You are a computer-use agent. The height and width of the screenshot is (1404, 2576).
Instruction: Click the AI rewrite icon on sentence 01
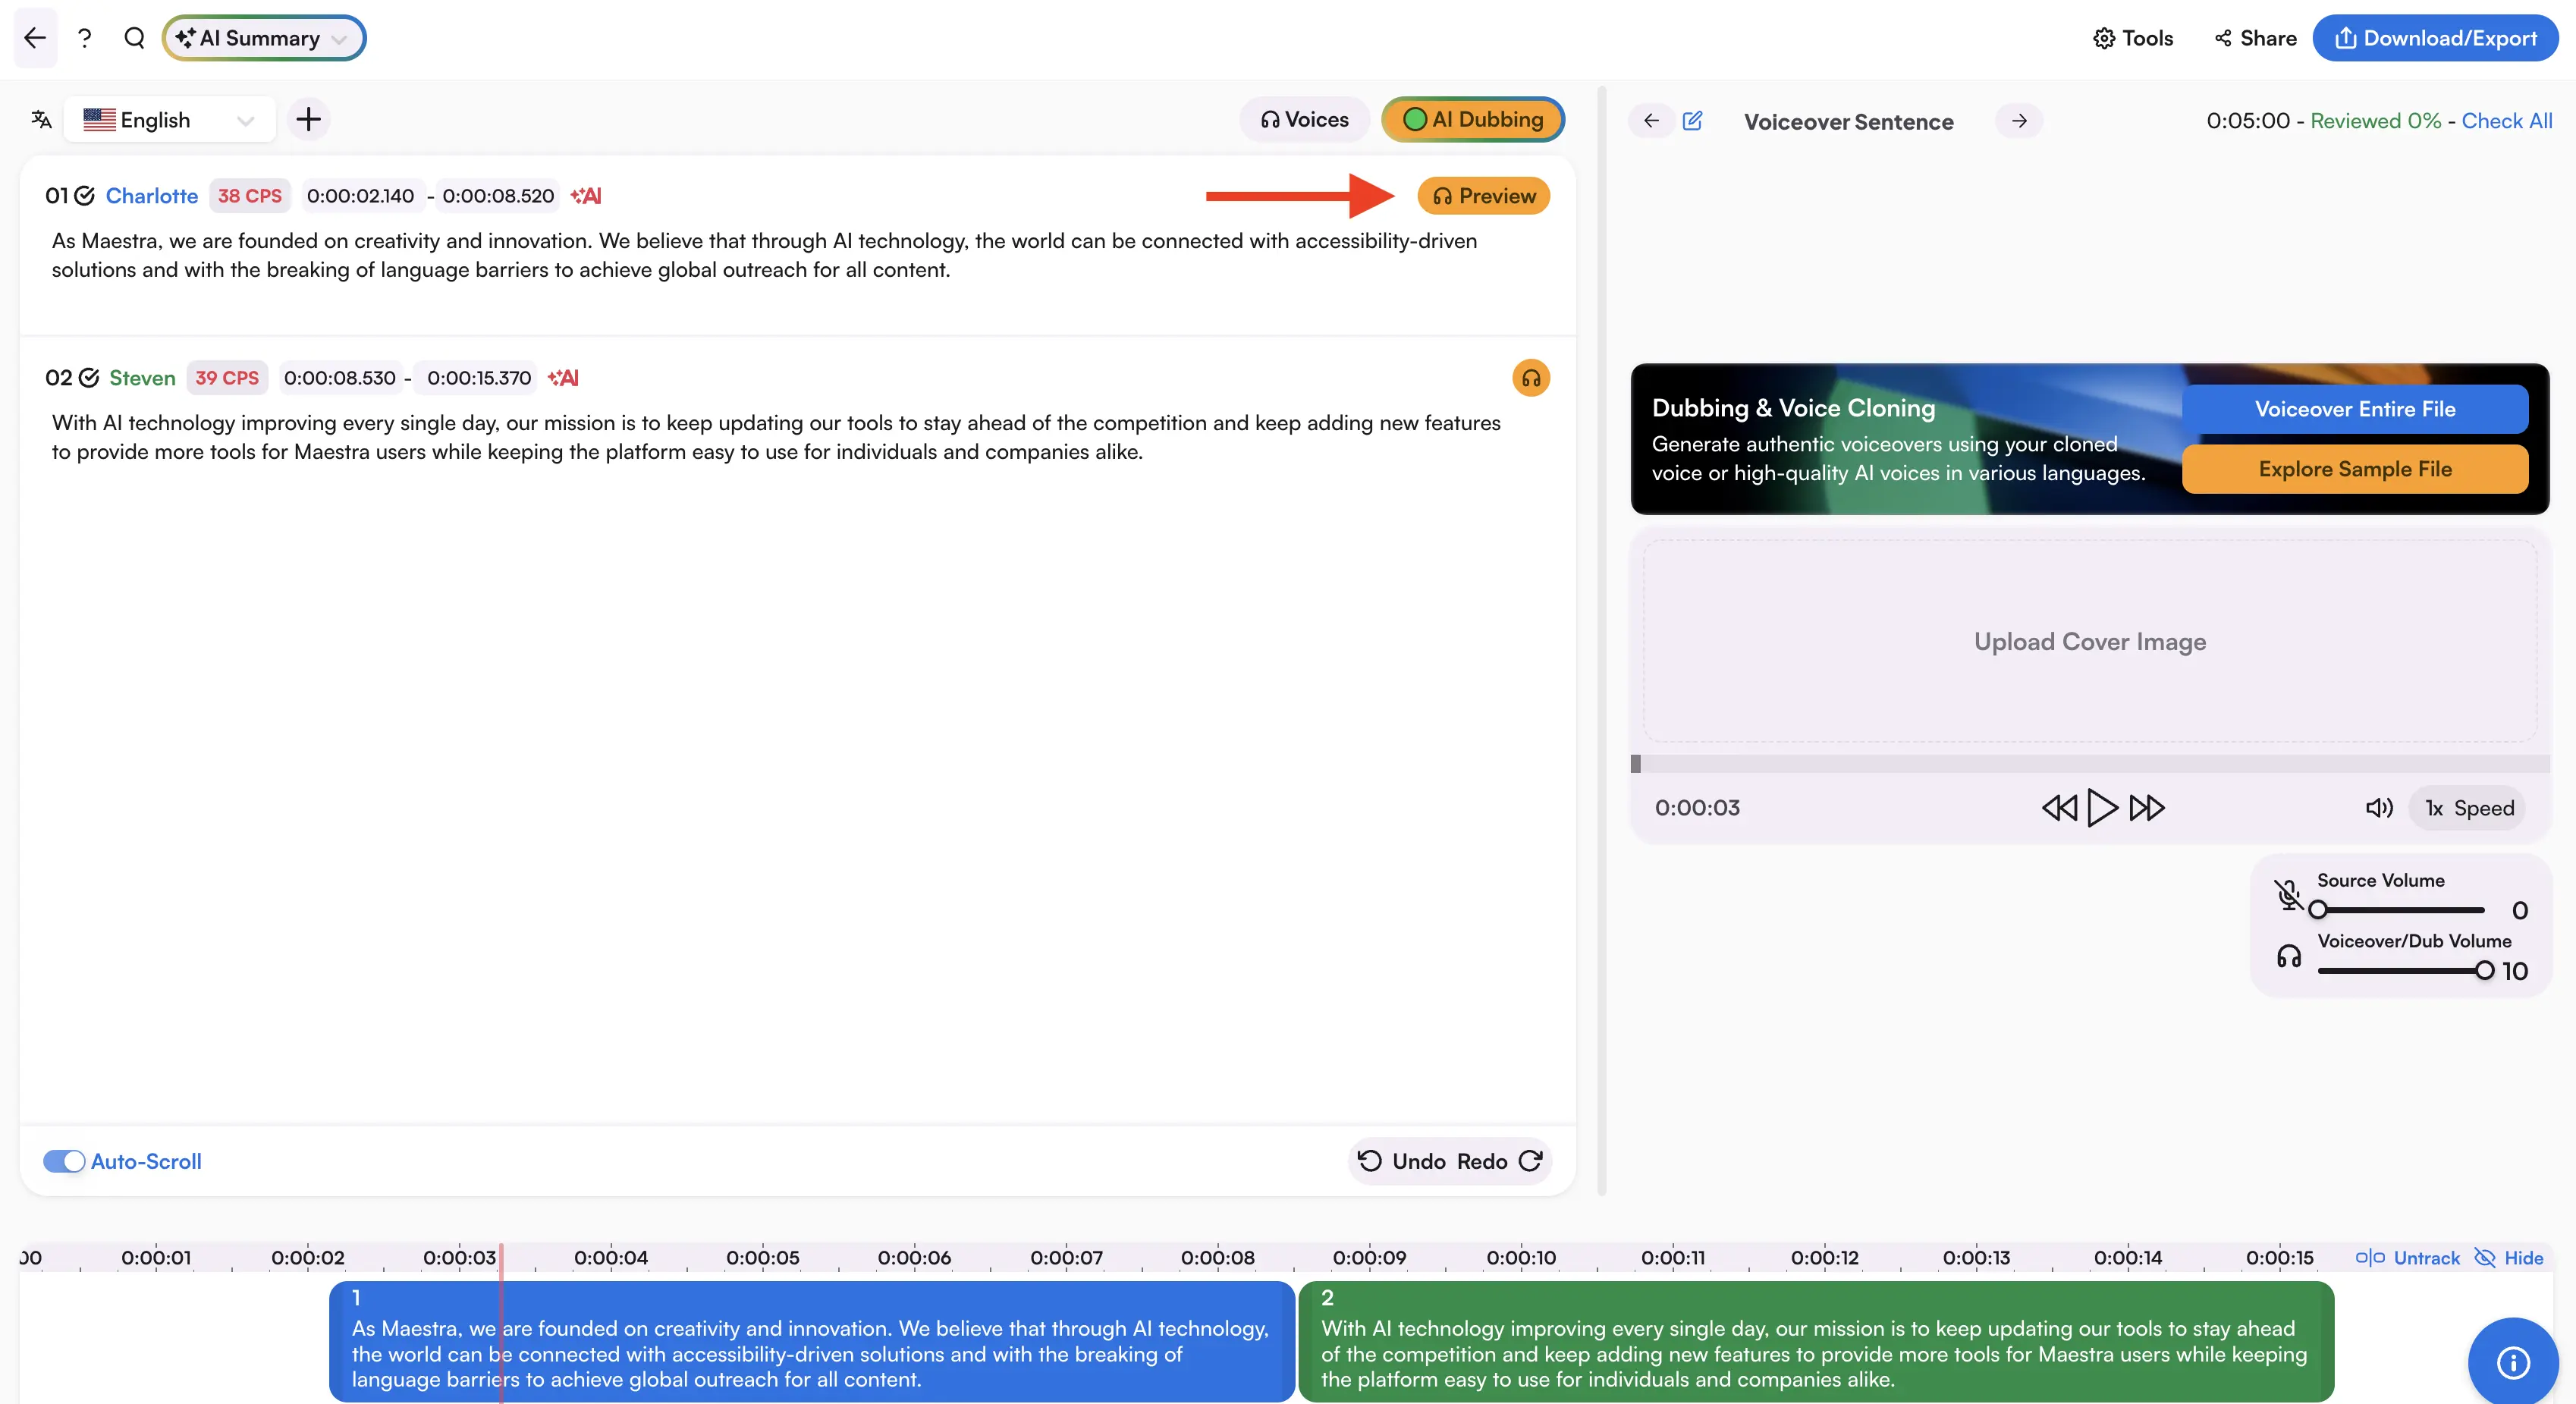coord(586,196)
